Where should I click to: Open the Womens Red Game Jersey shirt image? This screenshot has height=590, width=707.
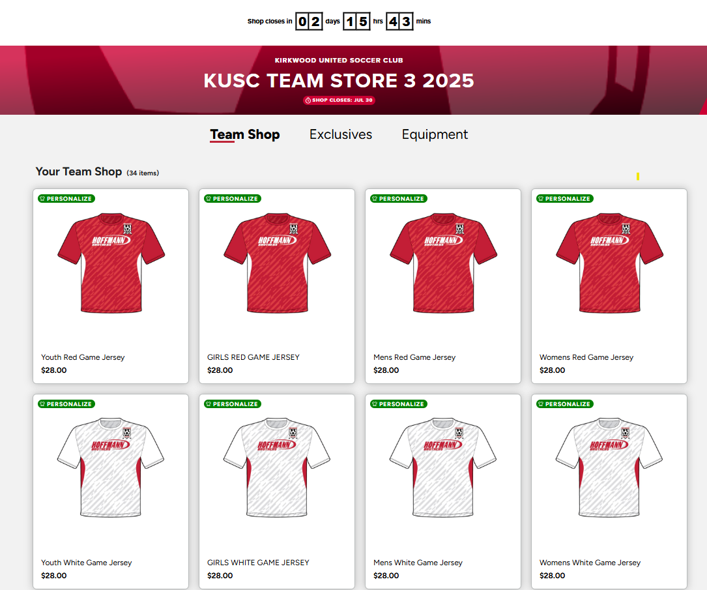610,263
